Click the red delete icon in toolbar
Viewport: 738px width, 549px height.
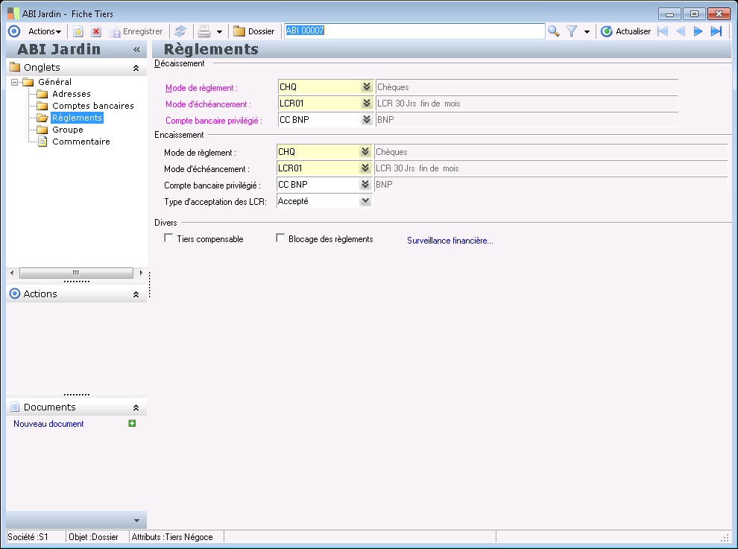(x=96, y=31)
